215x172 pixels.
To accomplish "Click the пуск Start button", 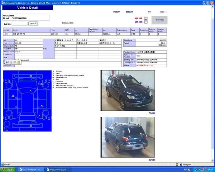I will (8, 169).
